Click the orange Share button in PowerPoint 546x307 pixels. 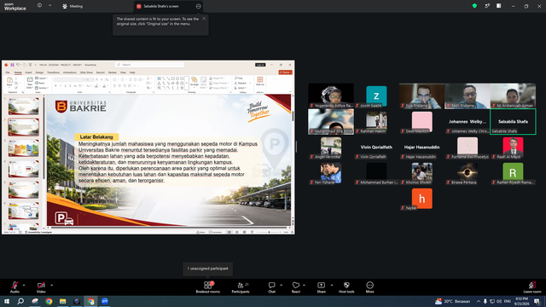285,72
